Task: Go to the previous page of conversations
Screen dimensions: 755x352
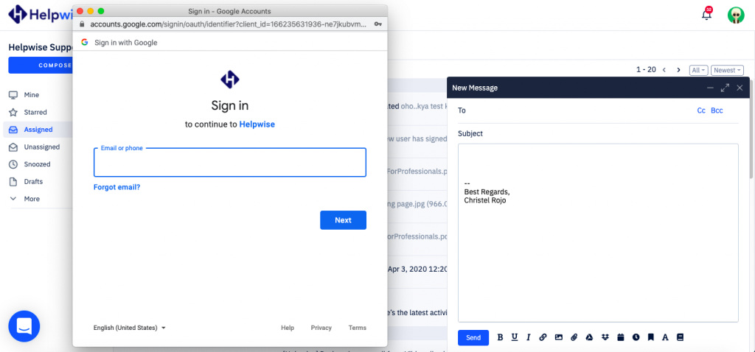Action: click(x=664, y=70)
